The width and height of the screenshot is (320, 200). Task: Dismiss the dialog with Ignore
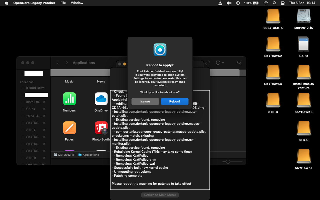click(145, 101)
